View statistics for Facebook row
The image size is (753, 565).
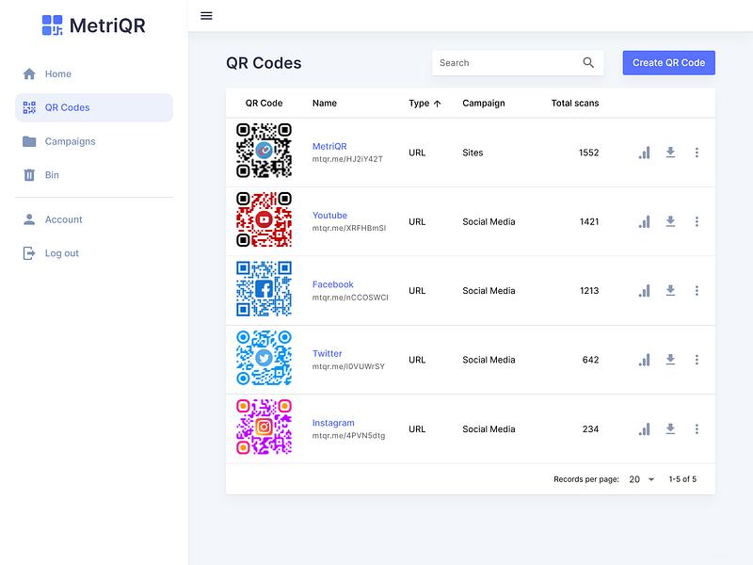(x=645, y=291)
